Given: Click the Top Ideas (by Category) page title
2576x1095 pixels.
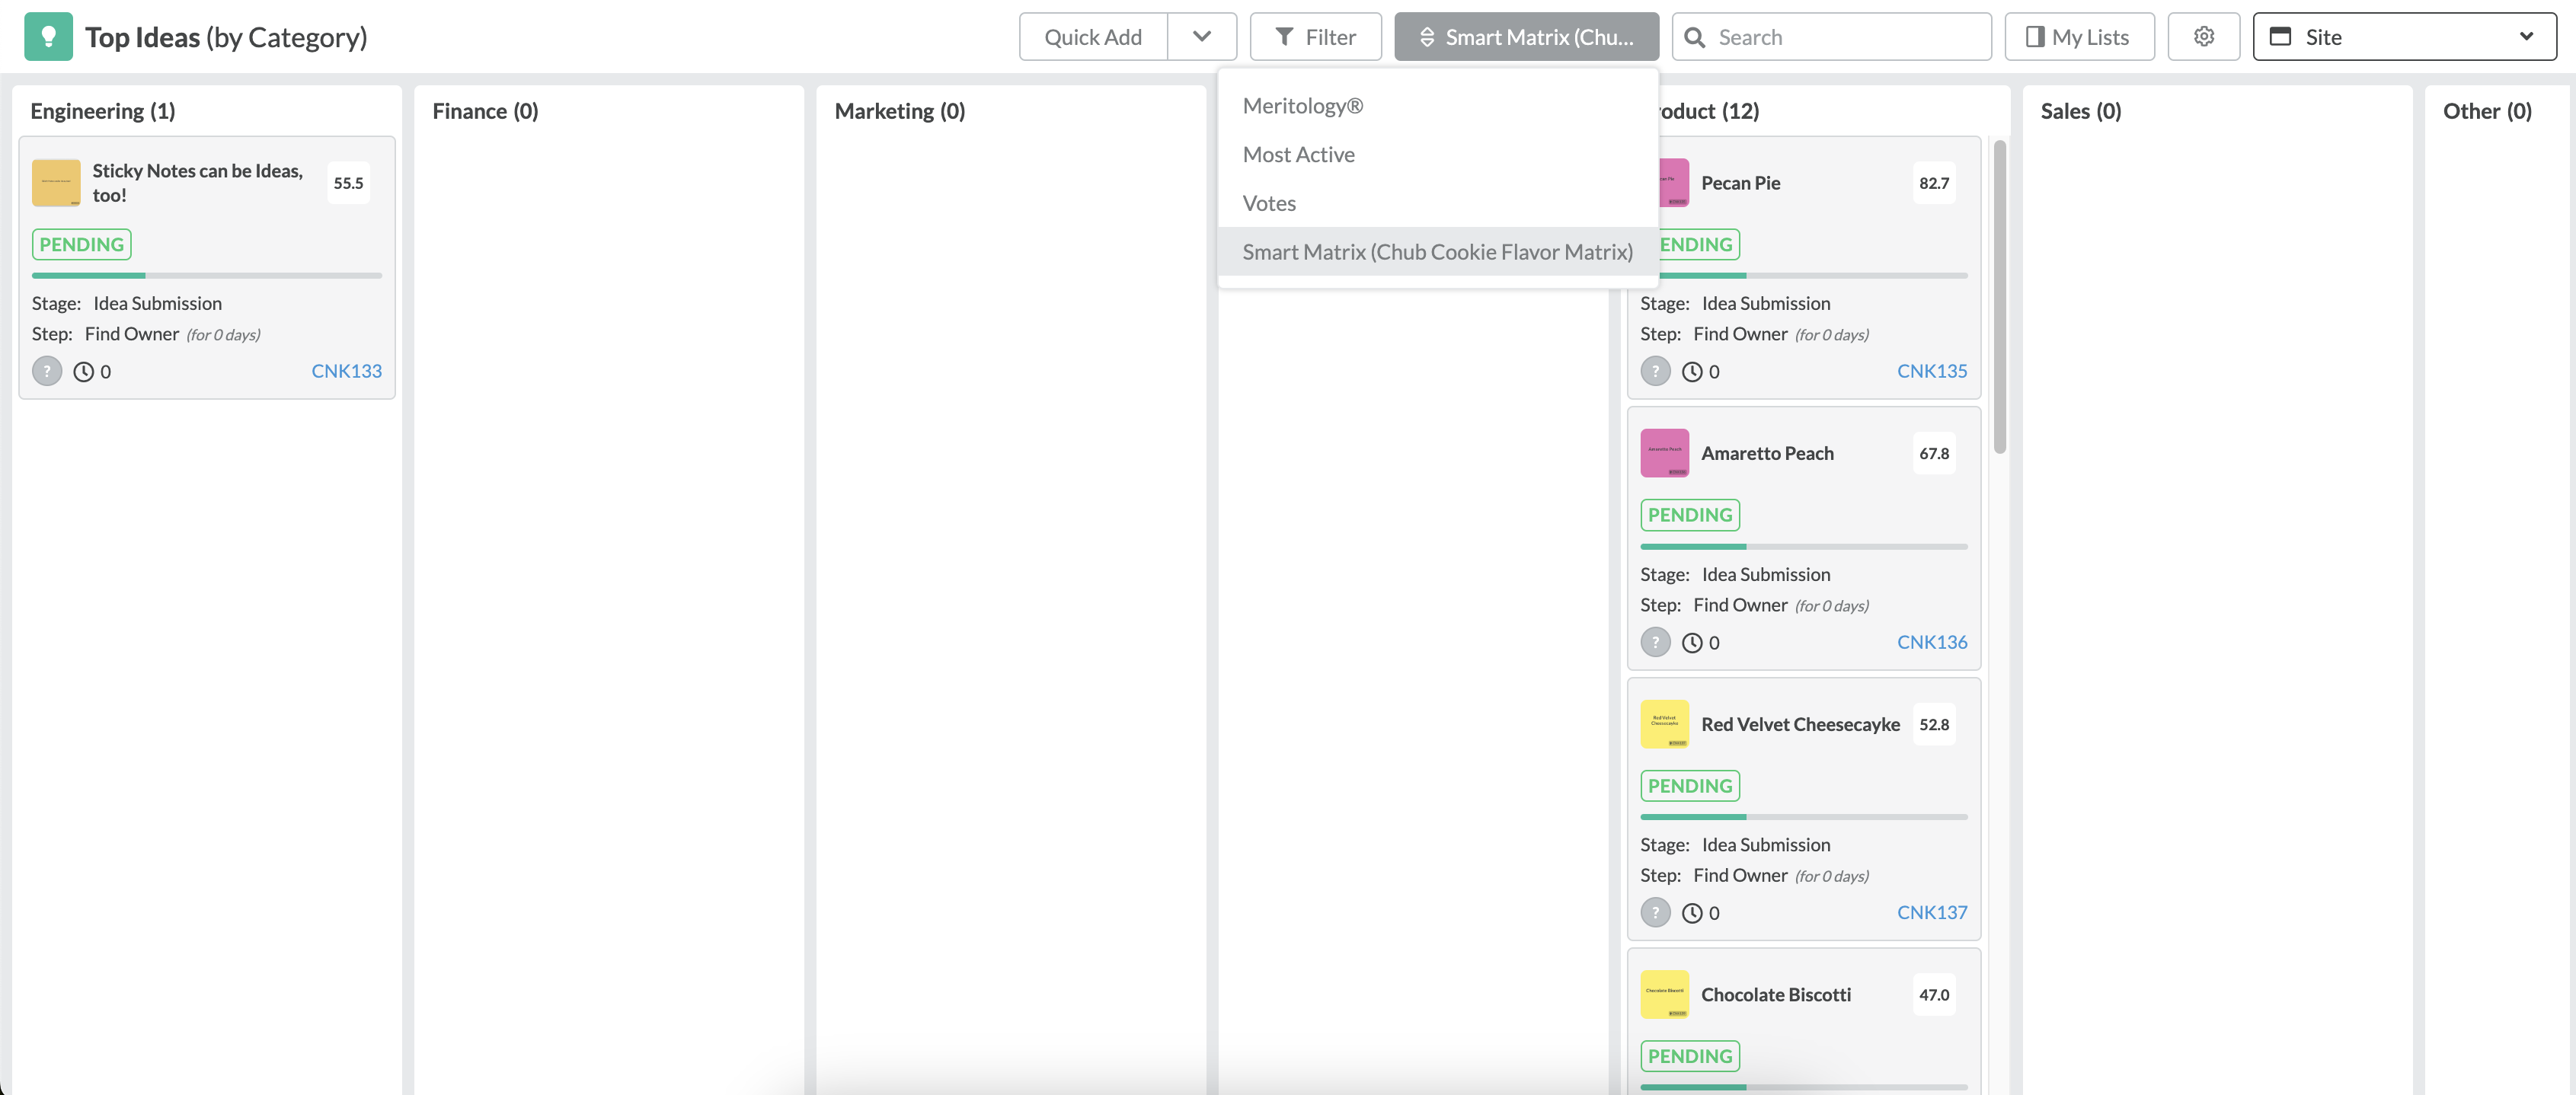Looking at the screenshot, I should click(x=226, y=37).
